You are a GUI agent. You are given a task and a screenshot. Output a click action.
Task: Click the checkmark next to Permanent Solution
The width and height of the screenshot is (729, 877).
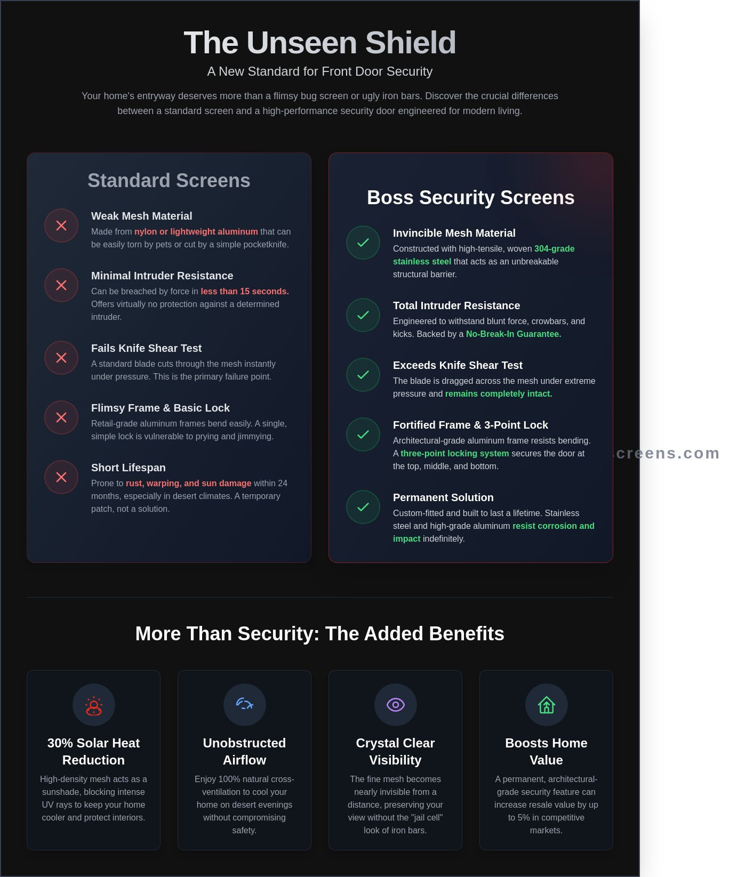[x=363, y=507]
